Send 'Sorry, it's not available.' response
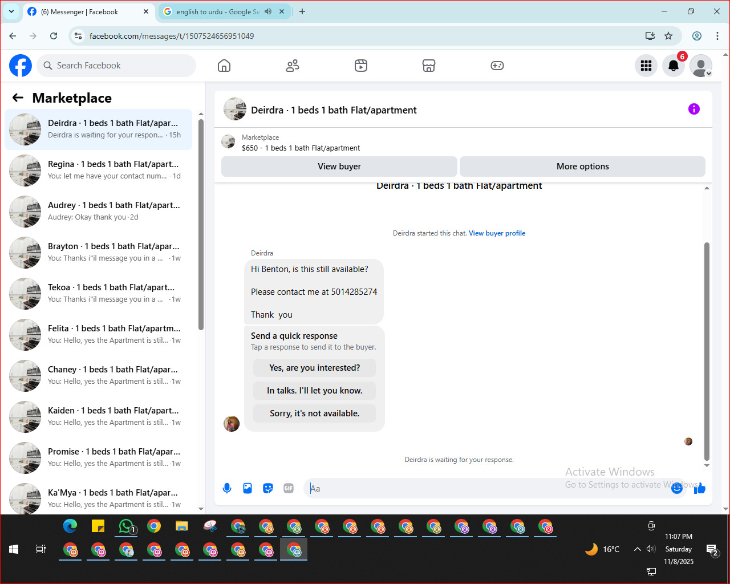 click(x=314, y=413)
